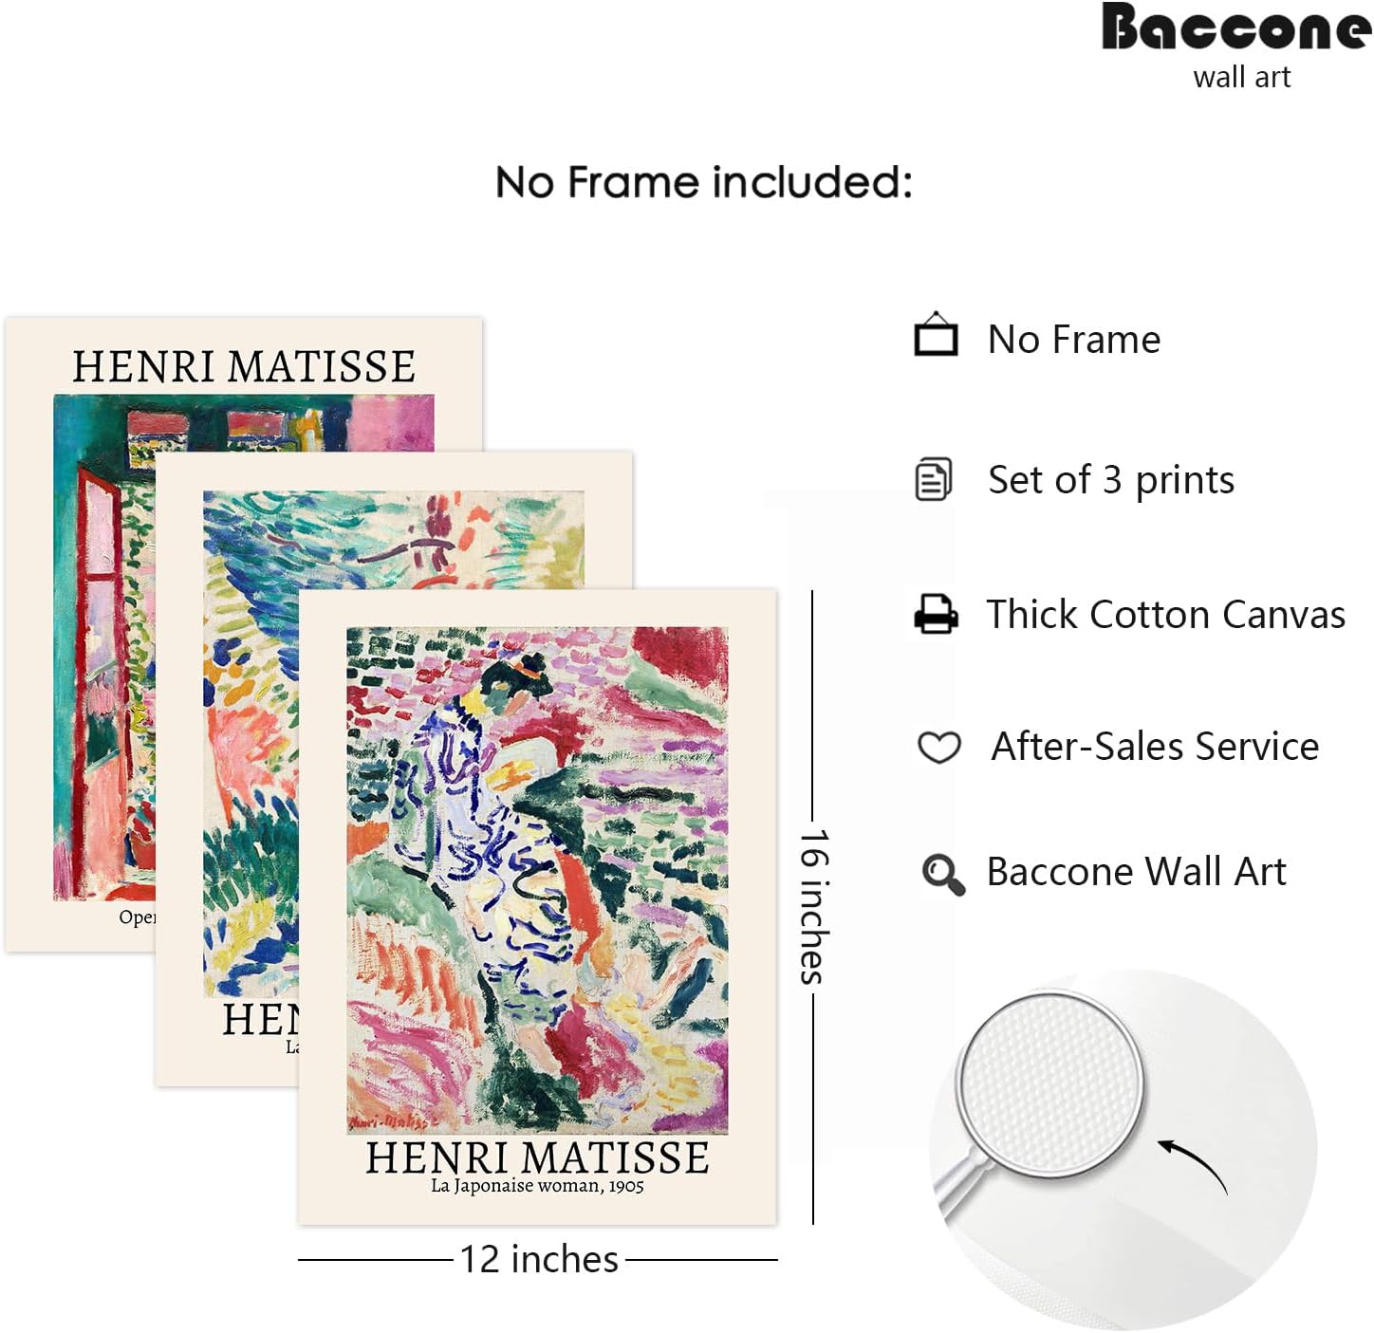
Task: Click the Thick Cotton Canvas label
Action: [x=1165, y=615]
